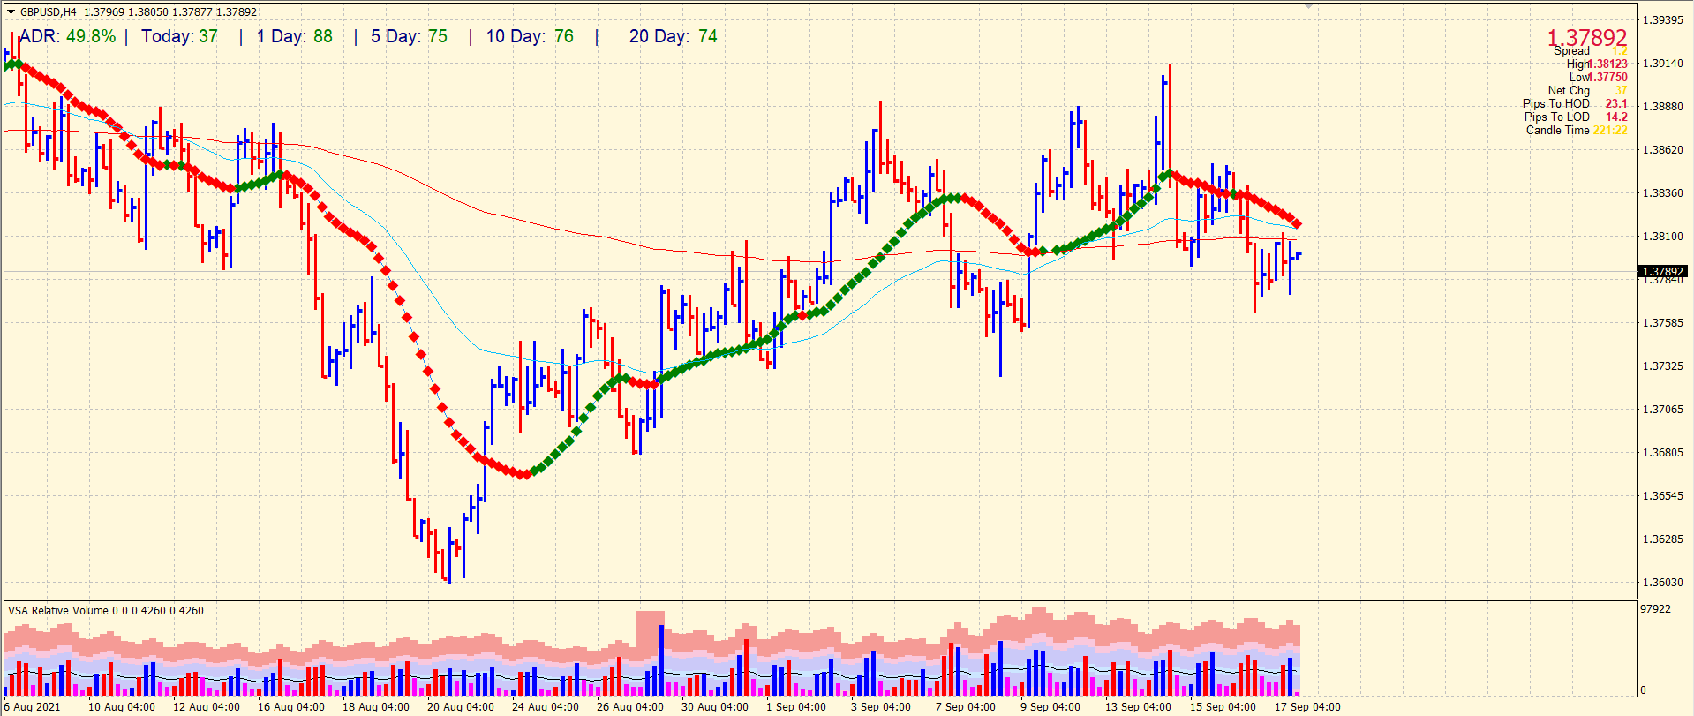Click the 10 Day: 76 range label
This screenshot has width=1694, height=716.
[x=530, y=36]
